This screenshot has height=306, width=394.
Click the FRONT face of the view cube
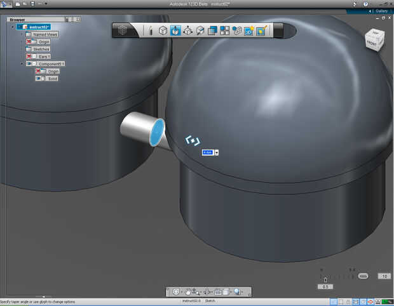[x=371, y=43]
